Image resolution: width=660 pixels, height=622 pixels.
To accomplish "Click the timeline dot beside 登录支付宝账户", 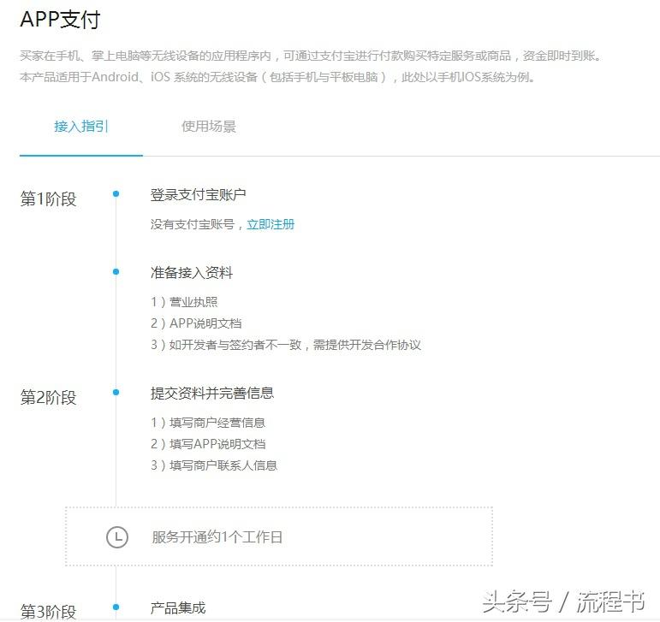I will click(116, 194).
